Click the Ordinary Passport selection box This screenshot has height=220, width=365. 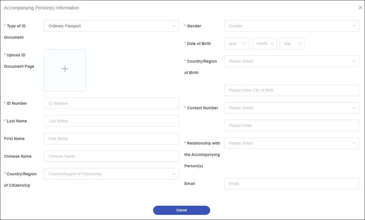click(x=111, y=26)
